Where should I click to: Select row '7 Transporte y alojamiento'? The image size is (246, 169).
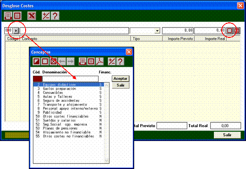coord(68,105)
